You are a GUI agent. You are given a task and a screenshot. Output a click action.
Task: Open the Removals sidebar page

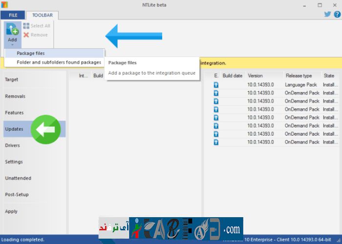[x=15, y=96]
